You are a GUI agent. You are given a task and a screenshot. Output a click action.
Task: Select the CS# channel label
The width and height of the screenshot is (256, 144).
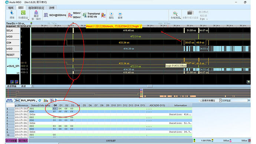pyautogui.click(x=13, y=43)
